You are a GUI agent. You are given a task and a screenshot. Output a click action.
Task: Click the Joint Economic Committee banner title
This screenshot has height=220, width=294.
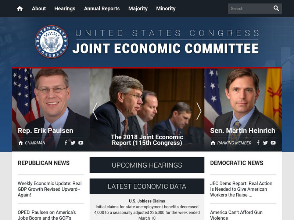tap(166, 48)
